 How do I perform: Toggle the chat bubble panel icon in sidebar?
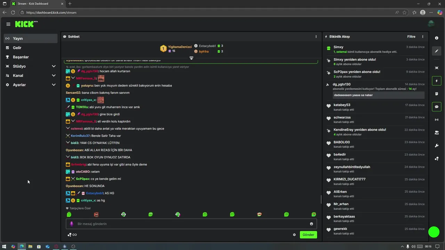(437, 107)
